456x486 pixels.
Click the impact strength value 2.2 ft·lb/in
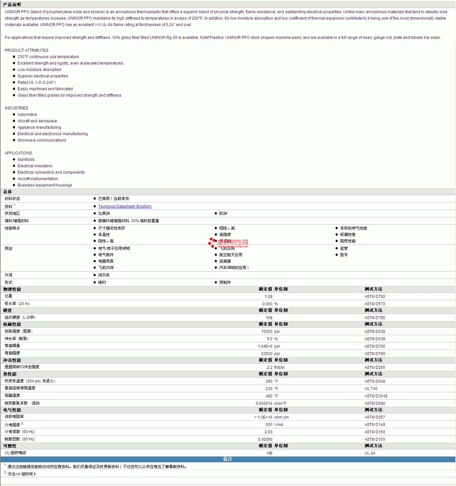276,368
